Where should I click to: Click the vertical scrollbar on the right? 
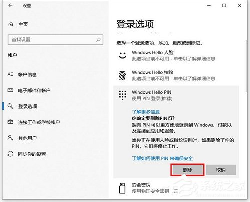[246, 66]
